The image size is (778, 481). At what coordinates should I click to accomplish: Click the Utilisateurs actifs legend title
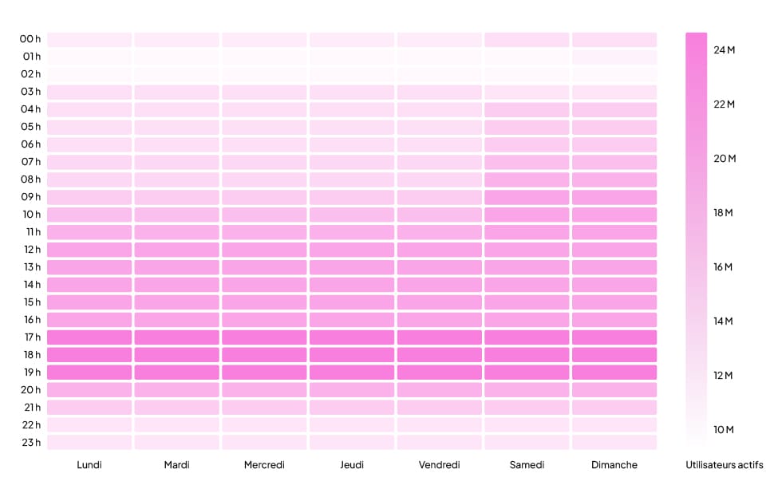(724, 464)
